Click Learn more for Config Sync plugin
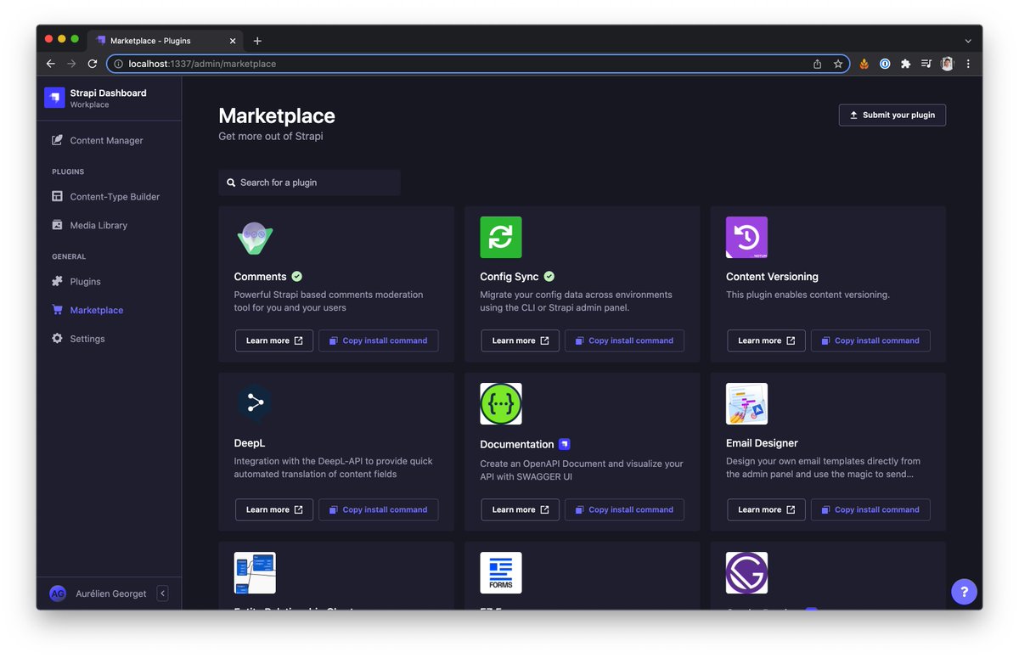1019x658 pixels. point(521,340)
